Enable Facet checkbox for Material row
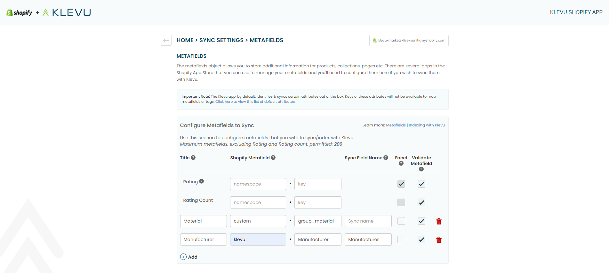Image resolution: width=609 pixels, height=273 pixels. click(401, 221)
